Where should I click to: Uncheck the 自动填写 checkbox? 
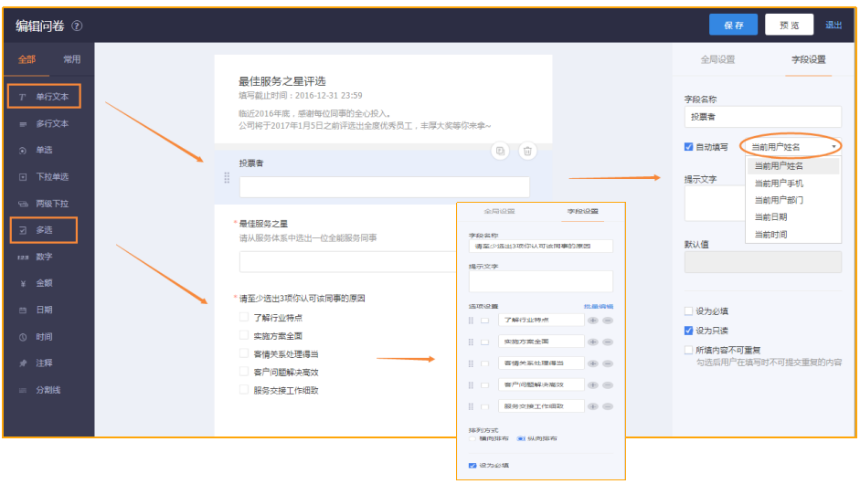(x=689, y=146)
